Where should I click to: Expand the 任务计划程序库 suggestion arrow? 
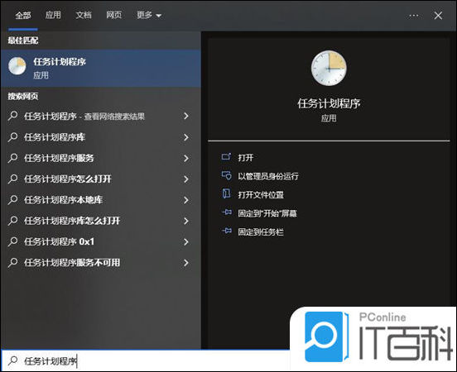click(186, 137)
